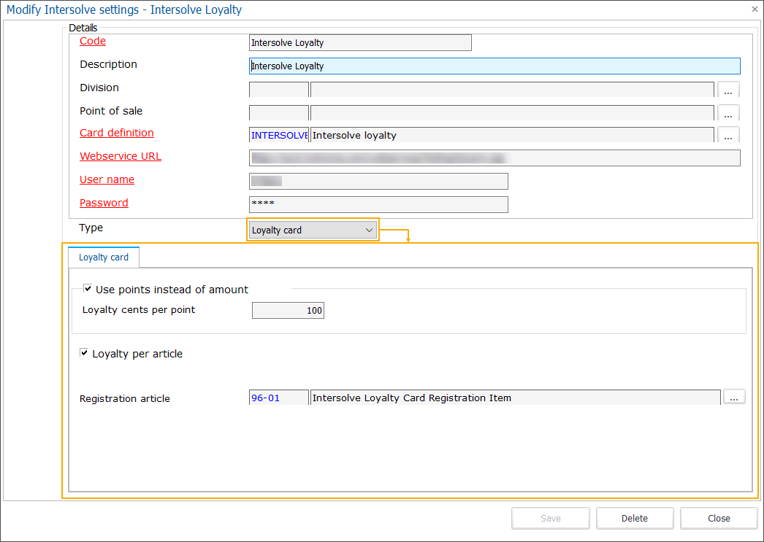The width and height of the screenshot is (764, 542).
Task: Click the Close button
Action: (x=718, y=518)
